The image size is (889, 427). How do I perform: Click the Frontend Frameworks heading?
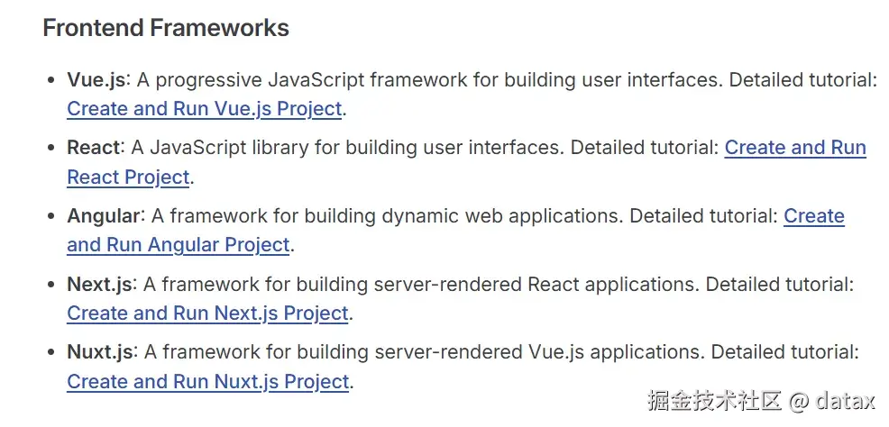tap(166, 28)
